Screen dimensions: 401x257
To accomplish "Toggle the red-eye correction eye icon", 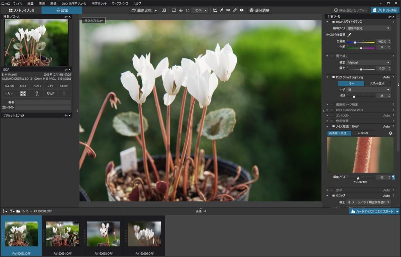I will (242, 10).
